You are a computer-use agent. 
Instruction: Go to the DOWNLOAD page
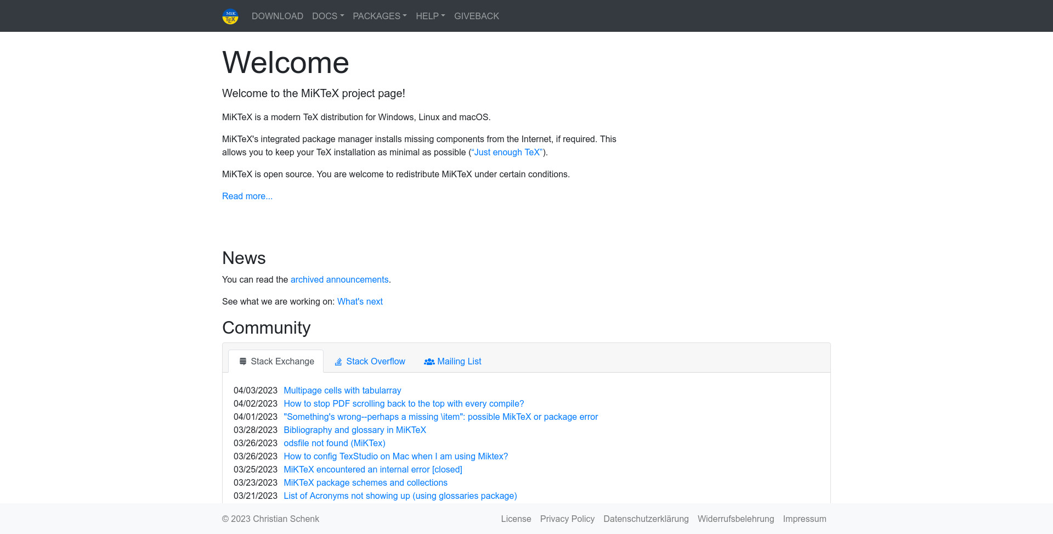click(x=277, y=16)
